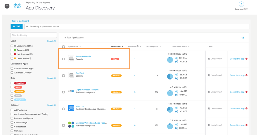Check the Collaboration category filter
This screenshot has height=138, width=261.
pyautogui.click(x=12, y=127)
